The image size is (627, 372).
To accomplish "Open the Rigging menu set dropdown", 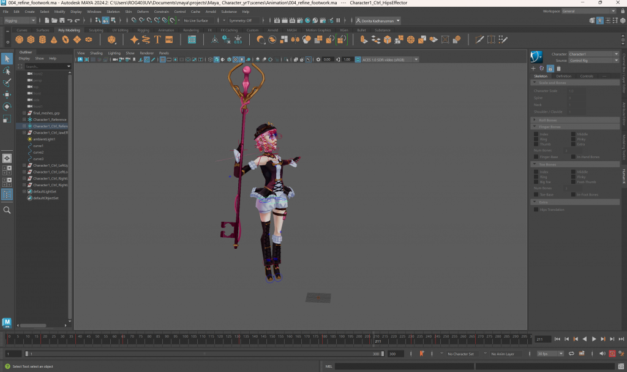I will [20, 20].
